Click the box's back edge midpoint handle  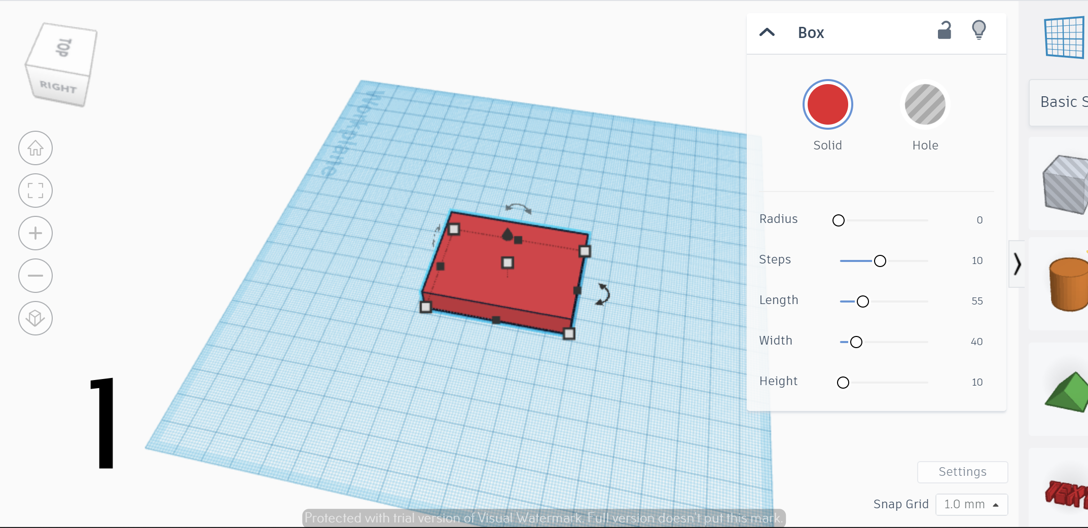[x=518, y=240]
